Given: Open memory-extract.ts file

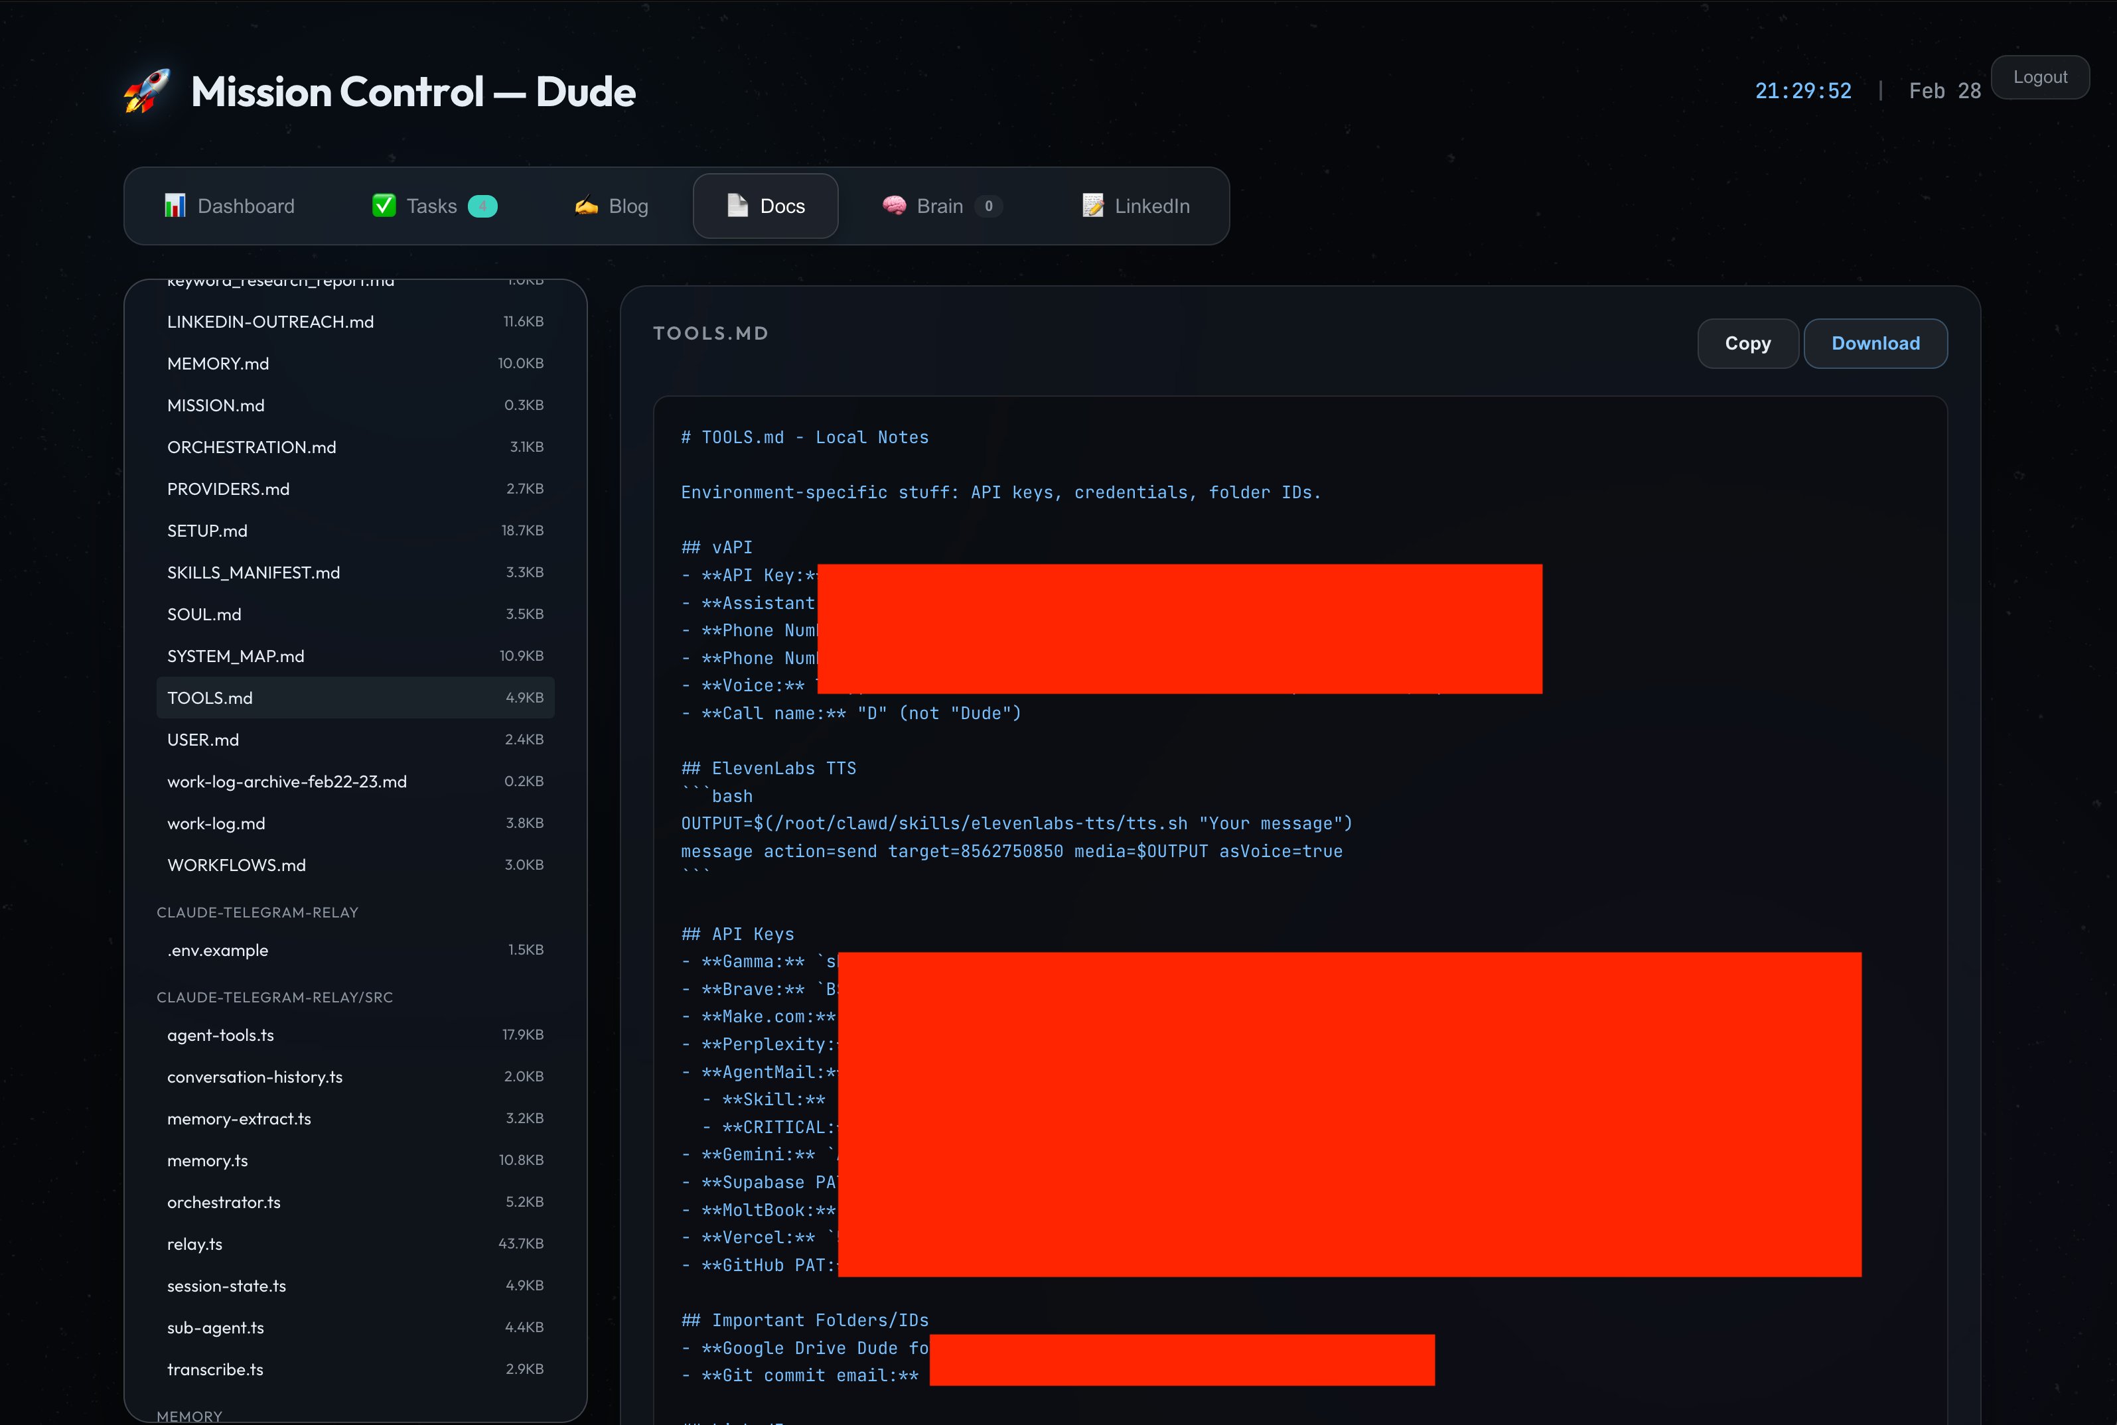Looking at the screenshot, I should pos(356,1119).
